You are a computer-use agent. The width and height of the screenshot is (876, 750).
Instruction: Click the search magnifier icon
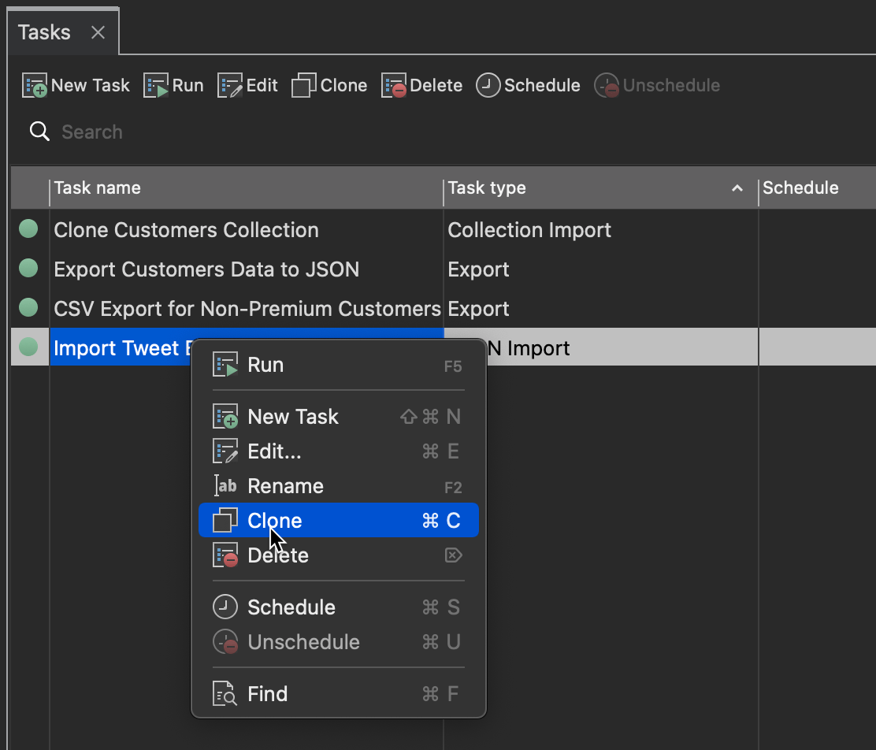coord(39,132)
